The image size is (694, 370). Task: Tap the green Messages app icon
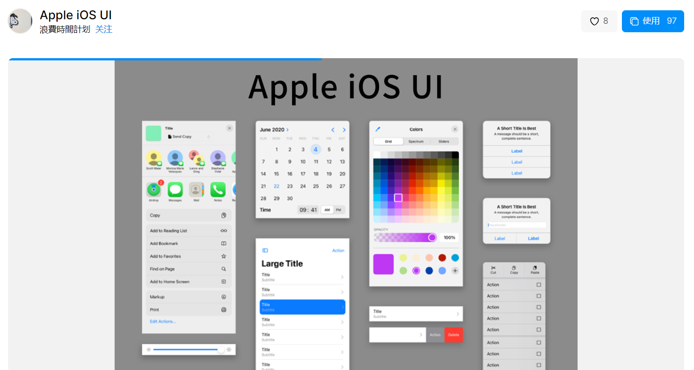[175, 190]
